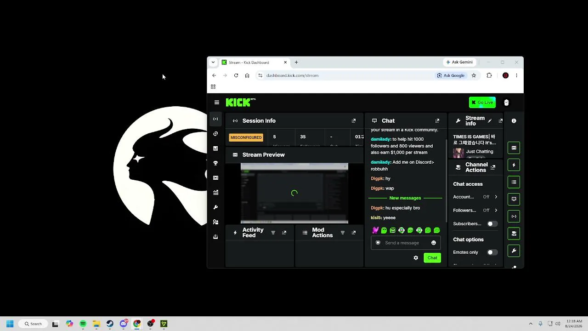Pop out the Activity Feed panel
This screenshot has height=331, width=588.
click(x=284, y=233)
